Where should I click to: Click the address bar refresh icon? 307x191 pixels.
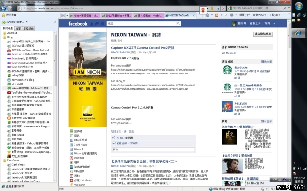[x=217, y=8]
